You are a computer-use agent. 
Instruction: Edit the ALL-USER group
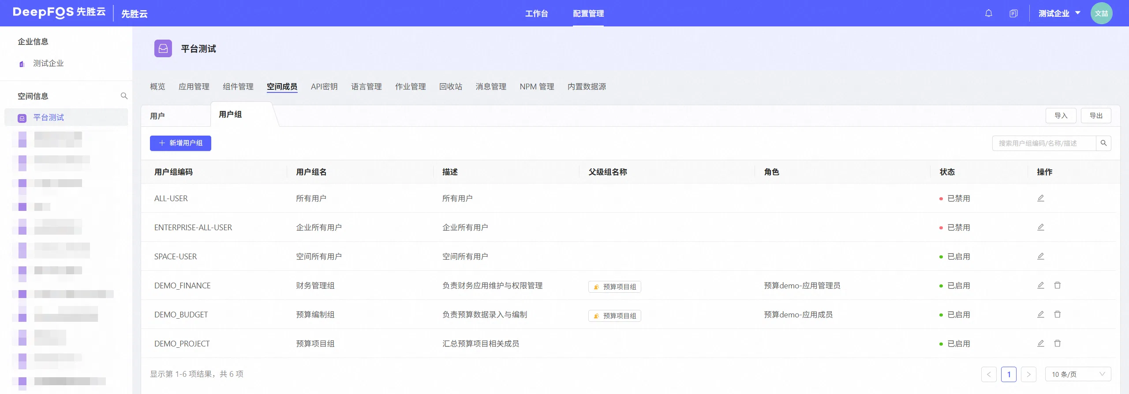click(x=1041, y=198)
